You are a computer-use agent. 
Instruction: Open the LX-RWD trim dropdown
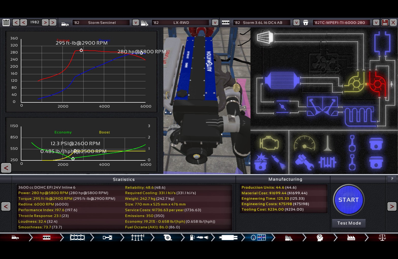215,23
